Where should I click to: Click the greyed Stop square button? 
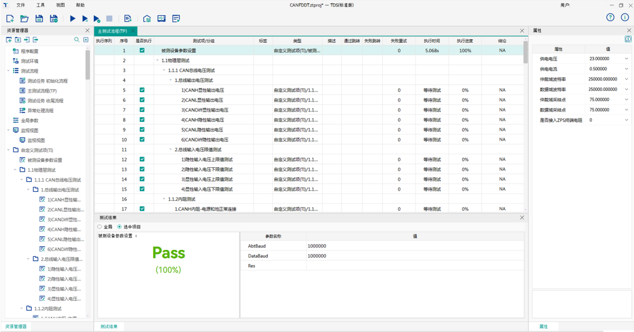(109, 19)
